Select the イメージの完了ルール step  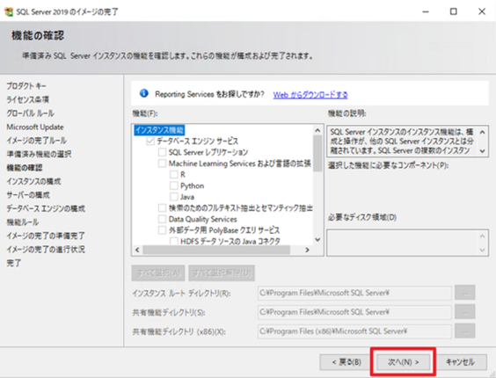pyautogui.click(x=37, y=140)
